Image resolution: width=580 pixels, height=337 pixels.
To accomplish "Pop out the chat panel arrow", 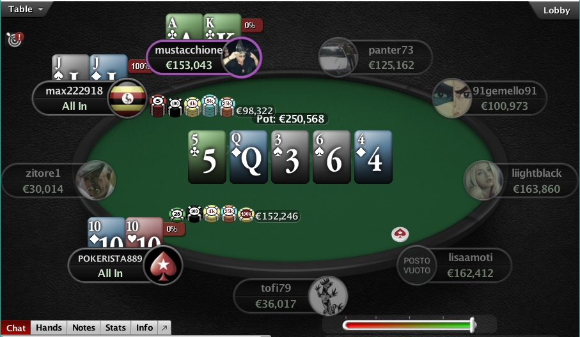I will (x=164, y=328).
